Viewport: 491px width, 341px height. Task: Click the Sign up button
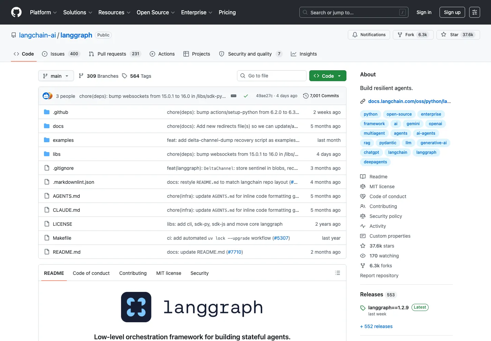(452, 12)
